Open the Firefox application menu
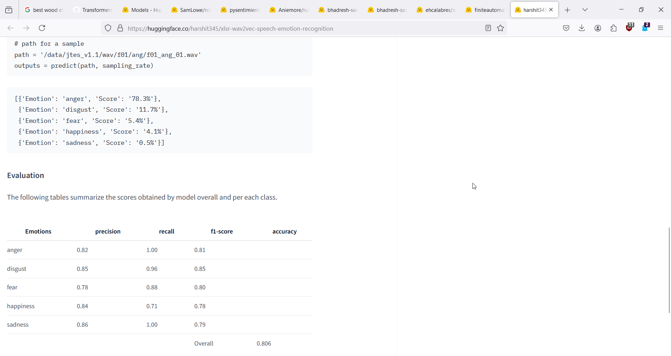Screen dimensions: 671x356 661,28
